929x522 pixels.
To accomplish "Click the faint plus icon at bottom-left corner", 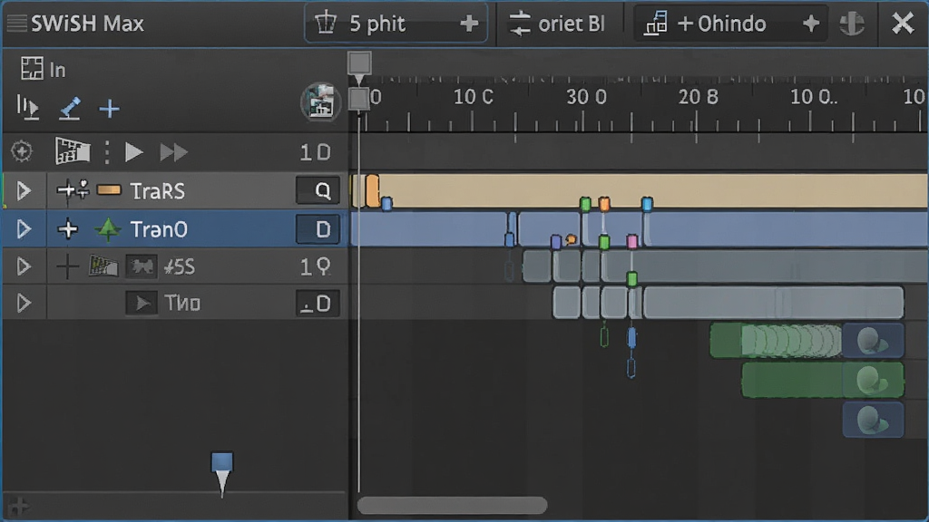I will [18, 507].
